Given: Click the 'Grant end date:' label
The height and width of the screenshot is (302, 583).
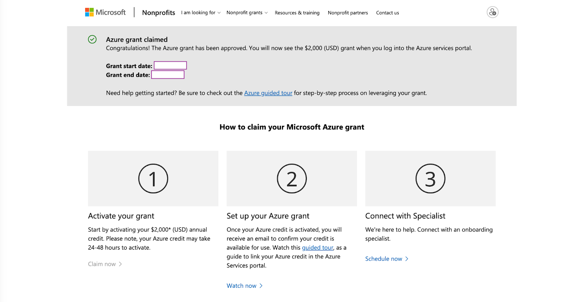Looking at the screenshot, I should coord(128,75).
